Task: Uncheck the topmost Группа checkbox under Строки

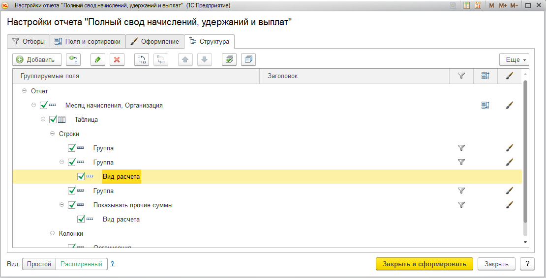Action: pos(72,148)
